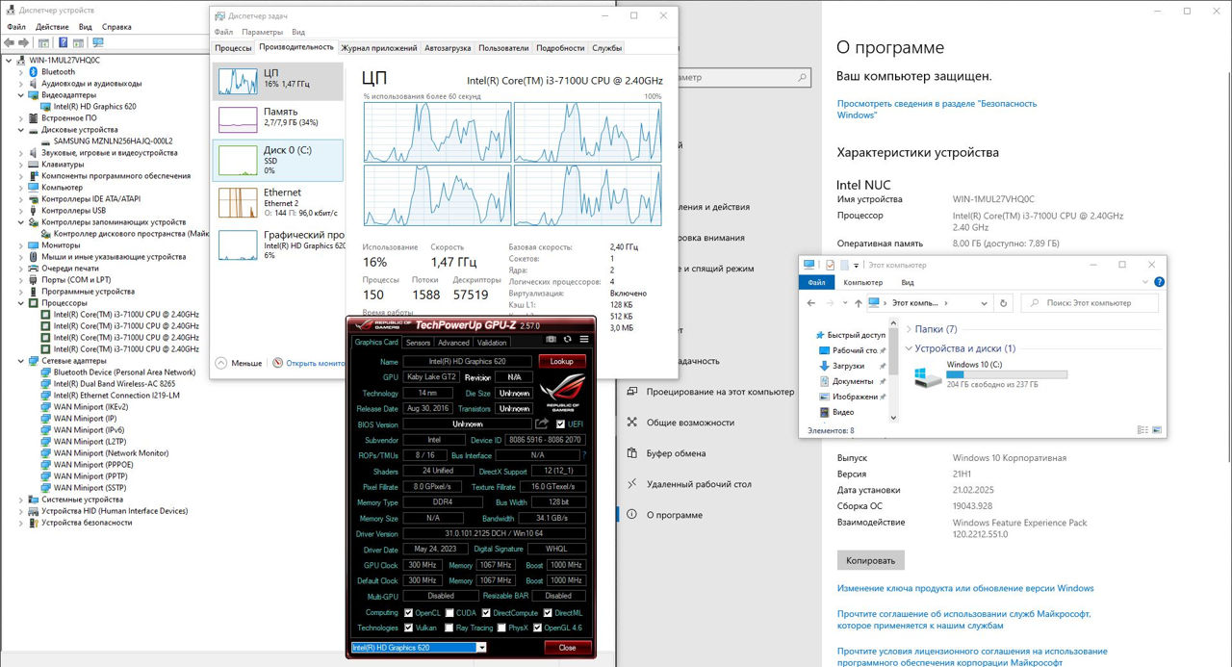Click the Bluetooth icon in device tree

pos(35,72)
